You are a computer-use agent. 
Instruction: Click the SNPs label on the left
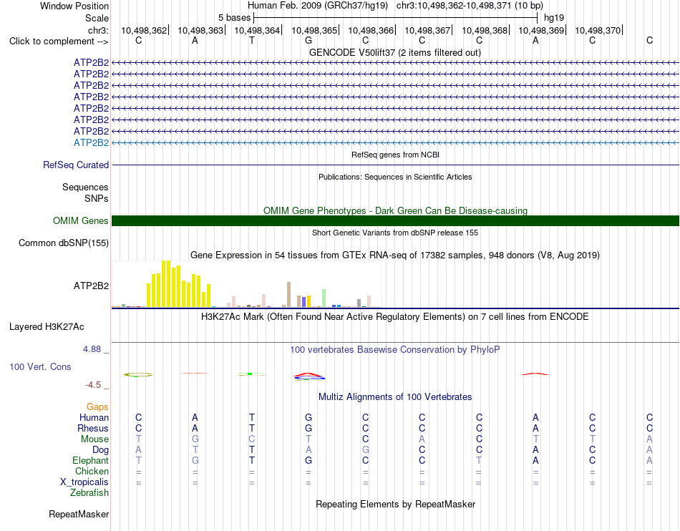97,198
